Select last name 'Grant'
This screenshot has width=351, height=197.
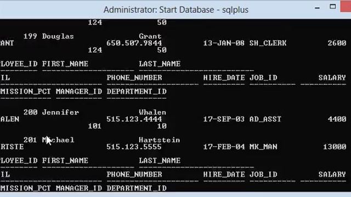[x=150, y=36]
